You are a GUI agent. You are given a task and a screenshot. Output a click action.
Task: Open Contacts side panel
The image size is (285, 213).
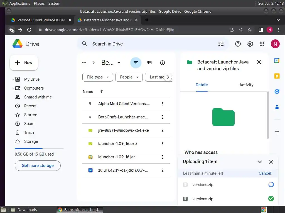277,107
